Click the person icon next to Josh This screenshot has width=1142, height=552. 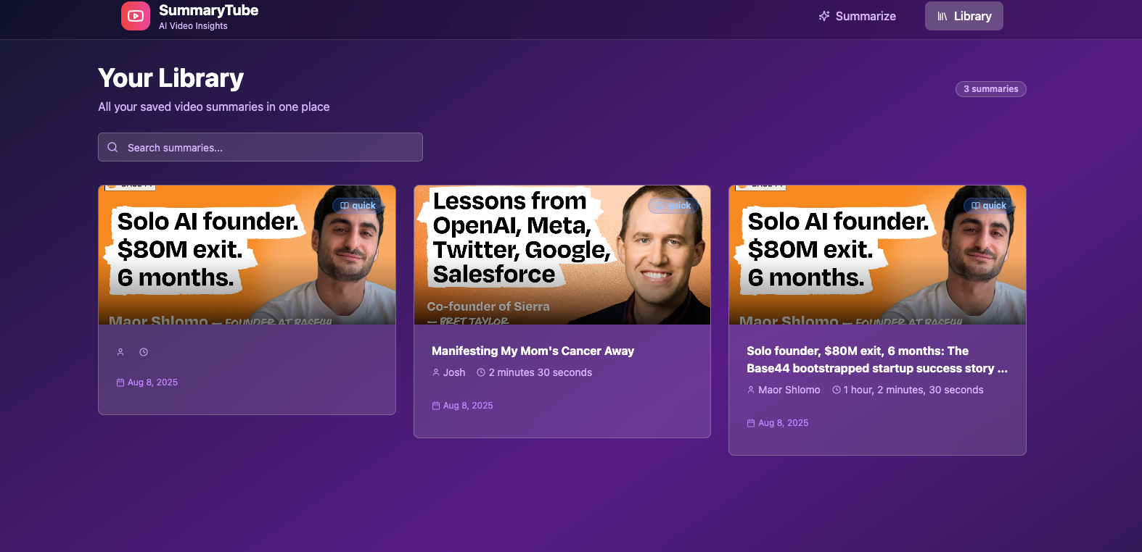click(436, 372)
